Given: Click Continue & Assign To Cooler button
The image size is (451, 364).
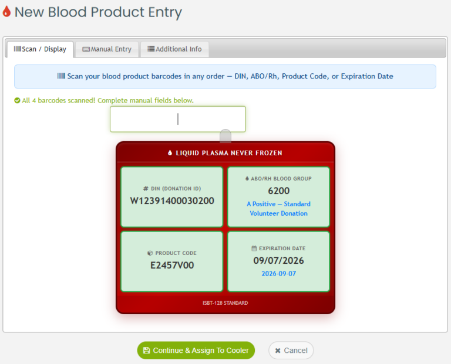Looking at the screenshot, I should pos(196,350).
